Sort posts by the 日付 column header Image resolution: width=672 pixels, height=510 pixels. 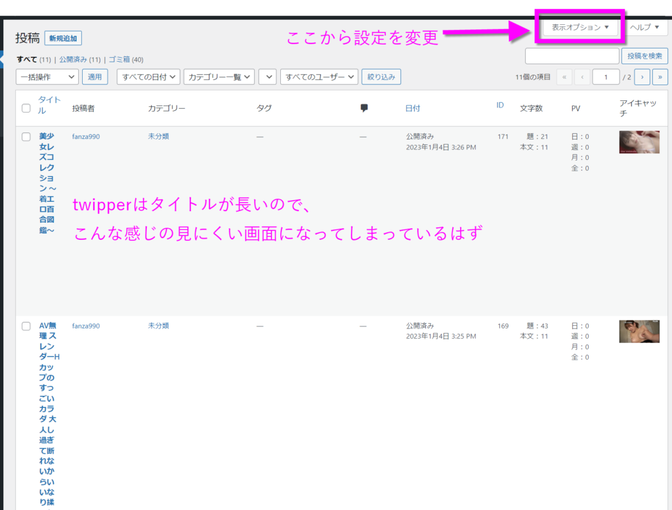click(412, 108)
